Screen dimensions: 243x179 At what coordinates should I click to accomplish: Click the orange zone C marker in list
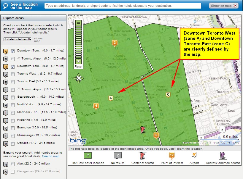6,67
